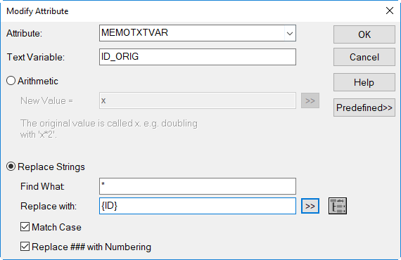
Task: Open Help for Modify Attribute
Action: click(x=364, y=82)
